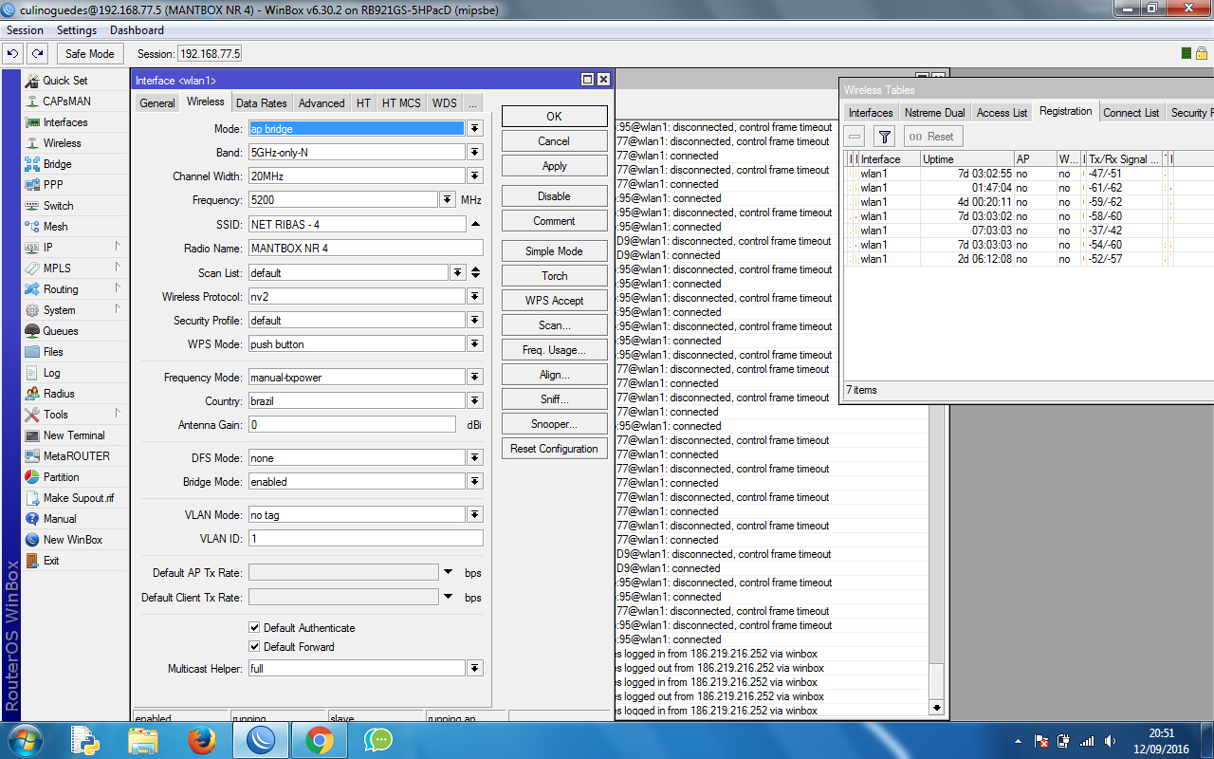Open Google Chrome from the taskbar
Image resolution: width=1214 pixels, height=759 pixels.
tap(320, 740)
